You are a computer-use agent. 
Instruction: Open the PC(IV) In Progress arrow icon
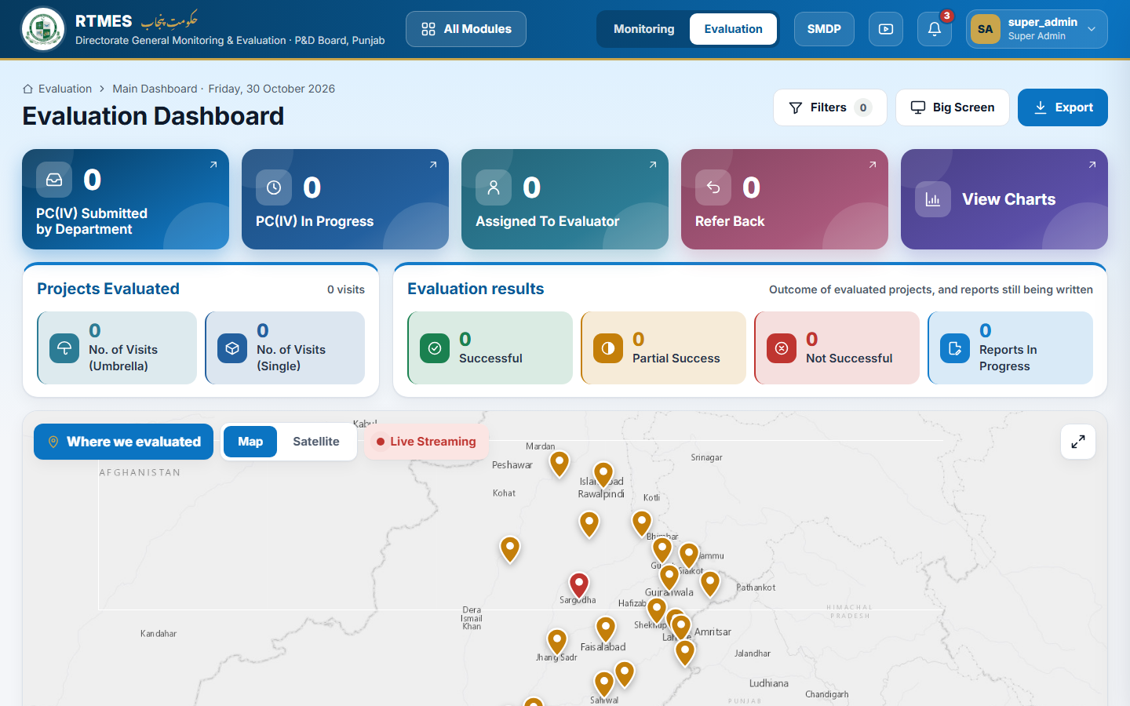433,165
